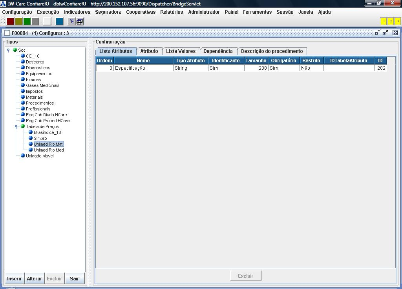Open the Descrição do procedimento tab
This screenshot has width=402, height=289.
pyautogui.click(x=272, y=51)
